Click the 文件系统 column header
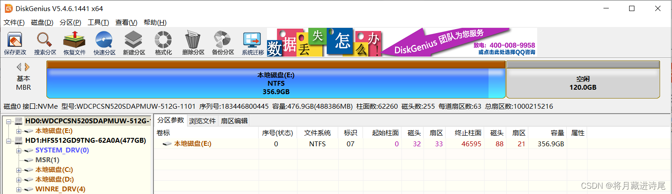Viewport: 672px width, 194px height. tap(317, 133)
